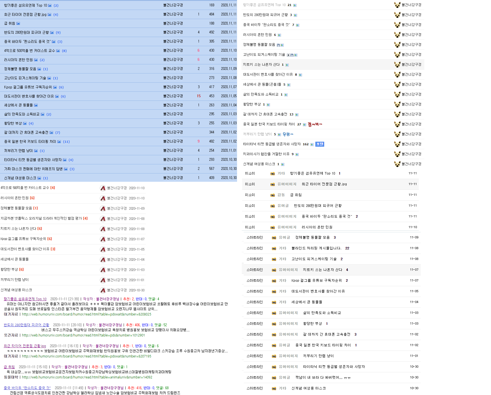Click the 우왕ㅋ badge beside 끼부리기 만렙 냥이

point(288,134)
